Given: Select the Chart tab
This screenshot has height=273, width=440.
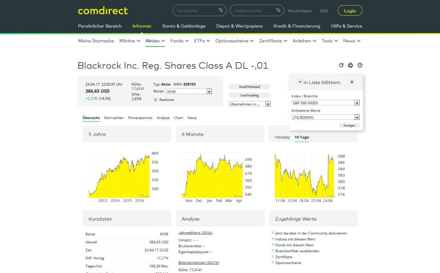Looking at the screenshot, I should (178, 118).
